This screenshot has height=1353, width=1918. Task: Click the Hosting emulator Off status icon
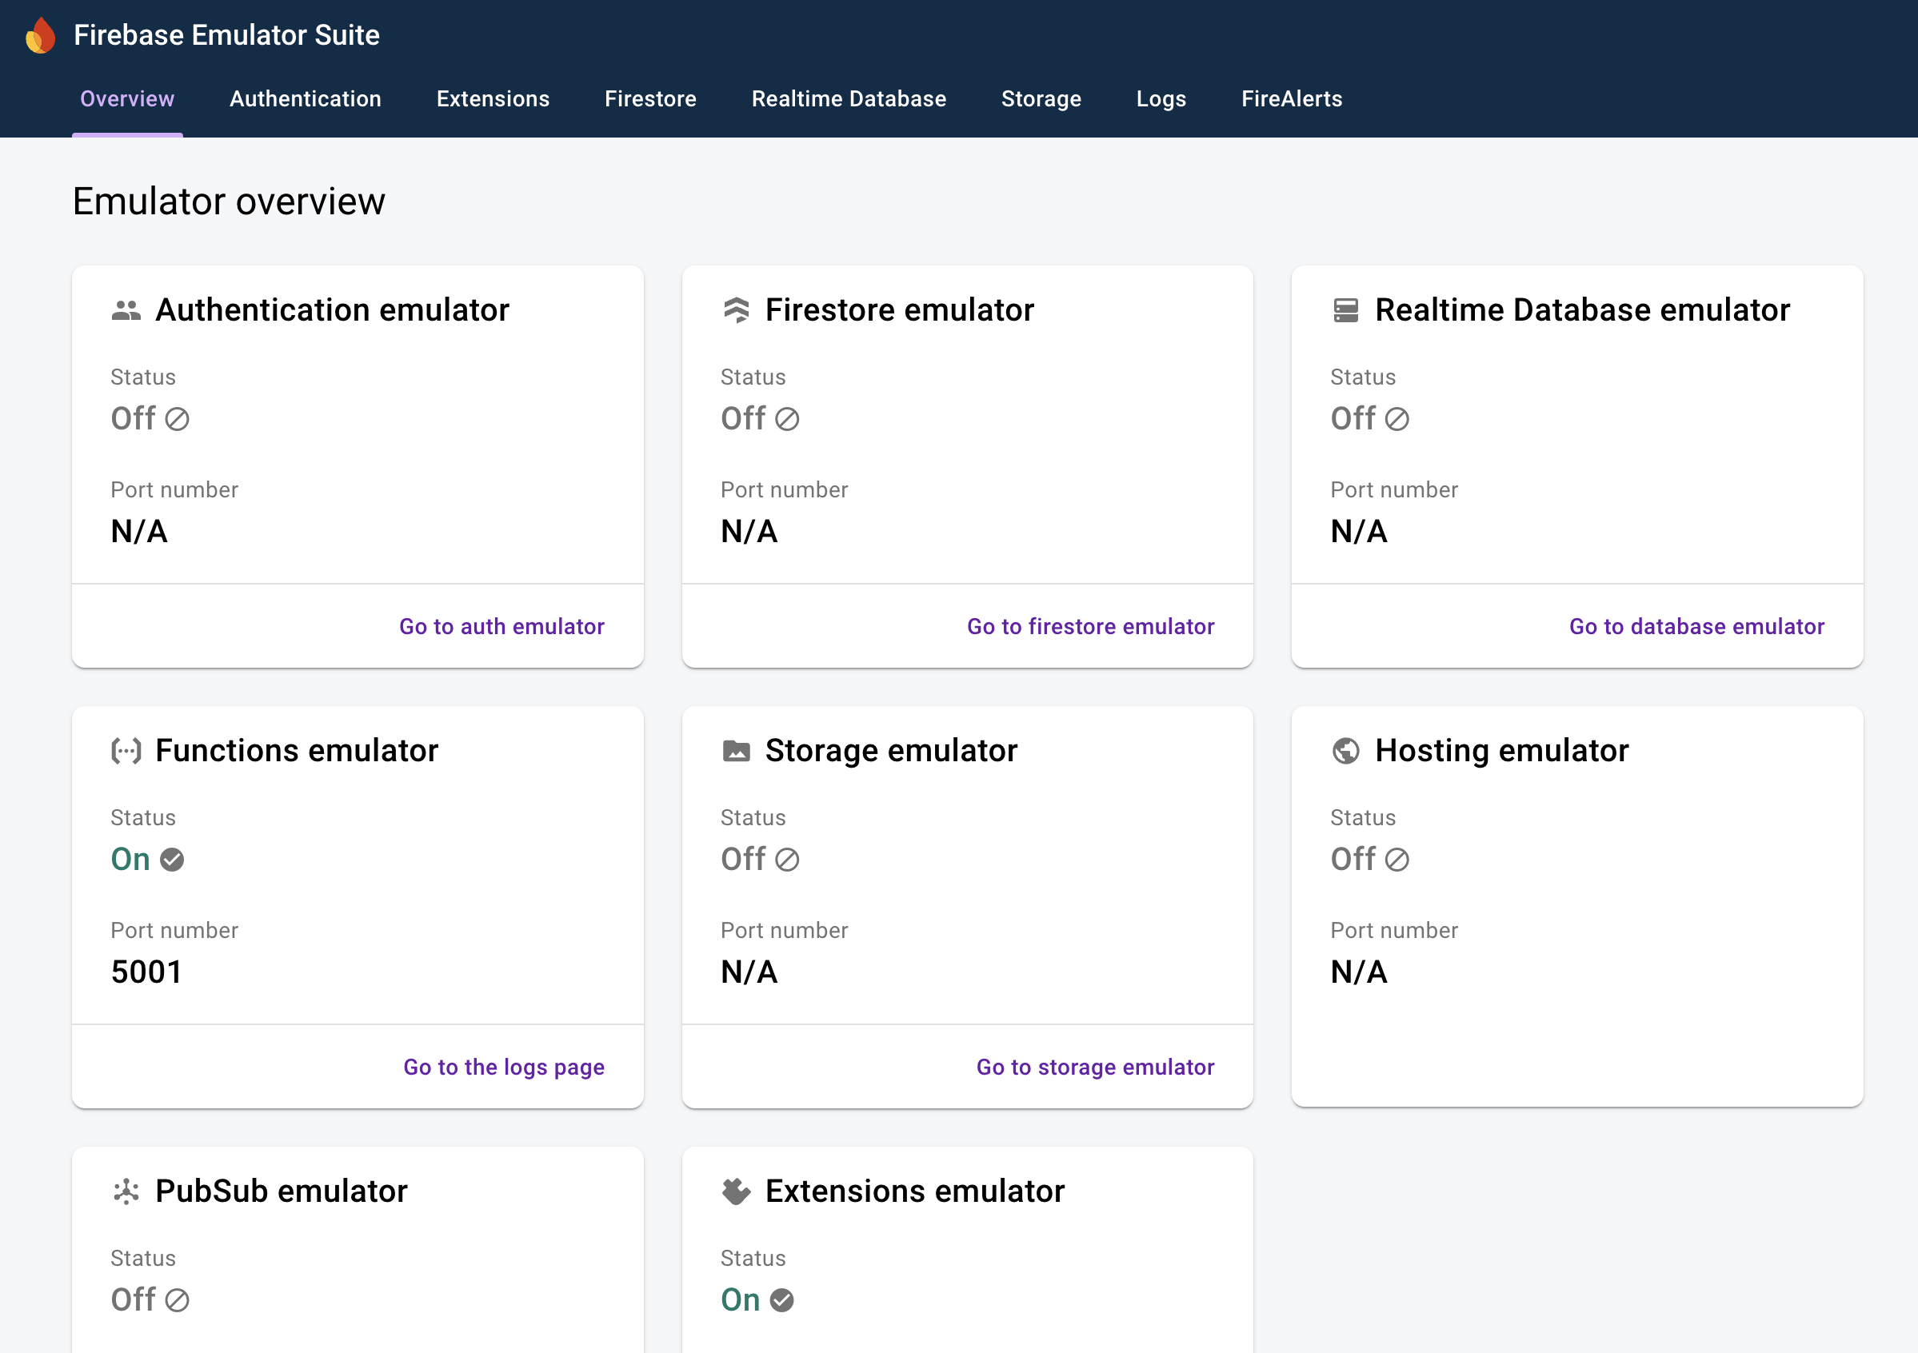(1397, 860)
